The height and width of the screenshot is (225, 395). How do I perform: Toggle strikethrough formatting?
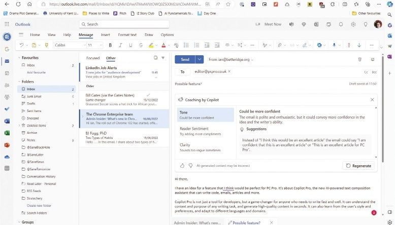tap(141, 45)
